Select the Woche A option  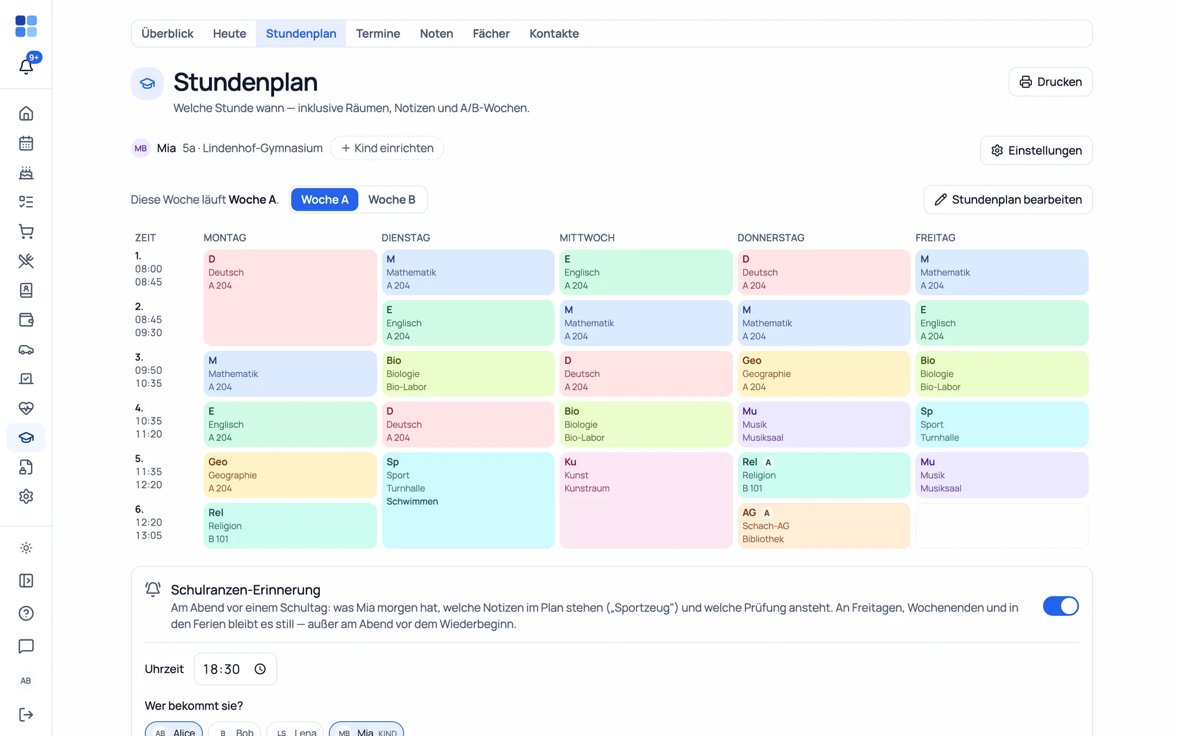325,200
